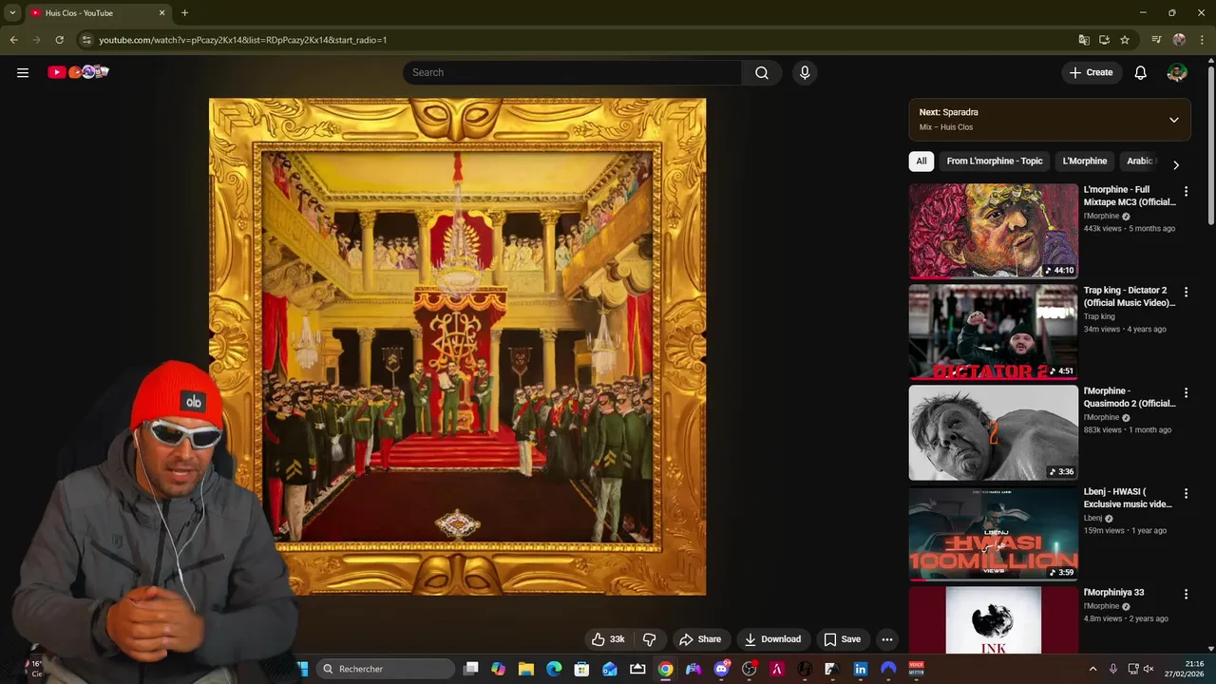
Task: Open l'Morphiniya 33 INK thumbnail
Action: (x=994, y=619)
